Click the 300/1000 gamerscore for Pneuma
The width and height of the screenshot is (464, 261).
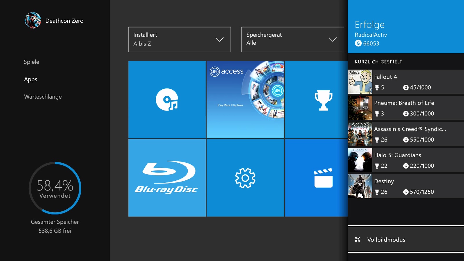(422, 114)
